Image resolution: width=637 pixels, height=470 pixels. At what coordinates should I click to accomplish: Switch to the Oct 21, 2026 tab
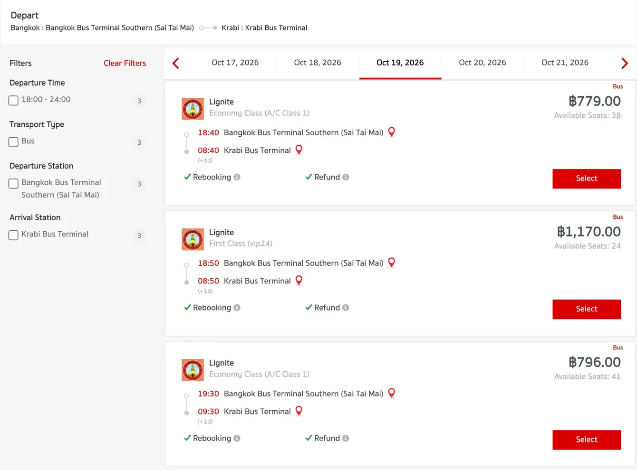pos(565,63)
